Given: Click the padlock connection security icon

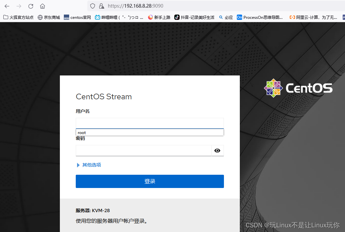Looking at the screenshot, I should point(102,6).
